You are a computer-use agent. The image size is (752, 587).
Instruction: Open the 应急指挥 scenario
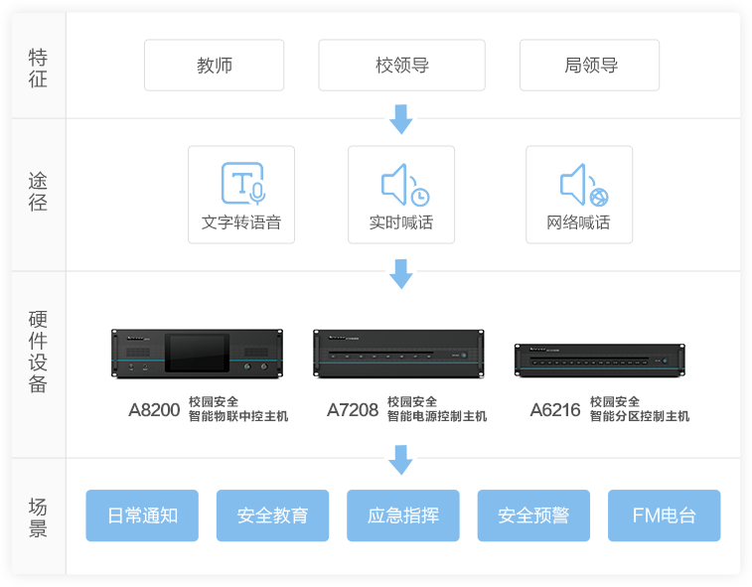[x=402, y=515]
